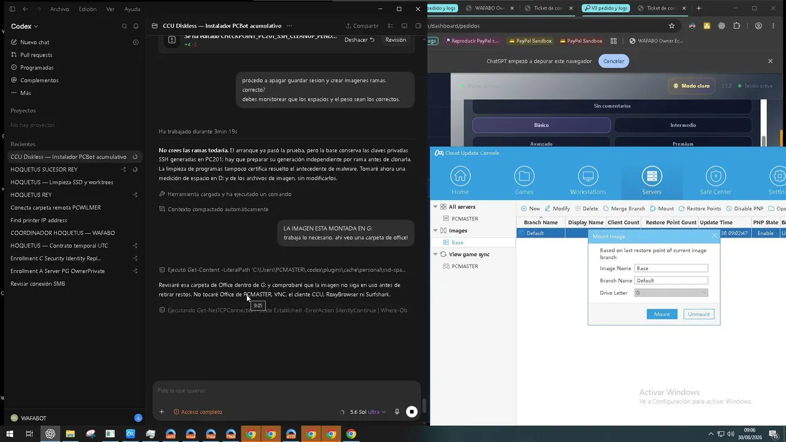This screenshot has width=786, height=442.
Task: Expand 'Herramienta cargada y ha ejecutado un comando'
Action: point(225,194)
